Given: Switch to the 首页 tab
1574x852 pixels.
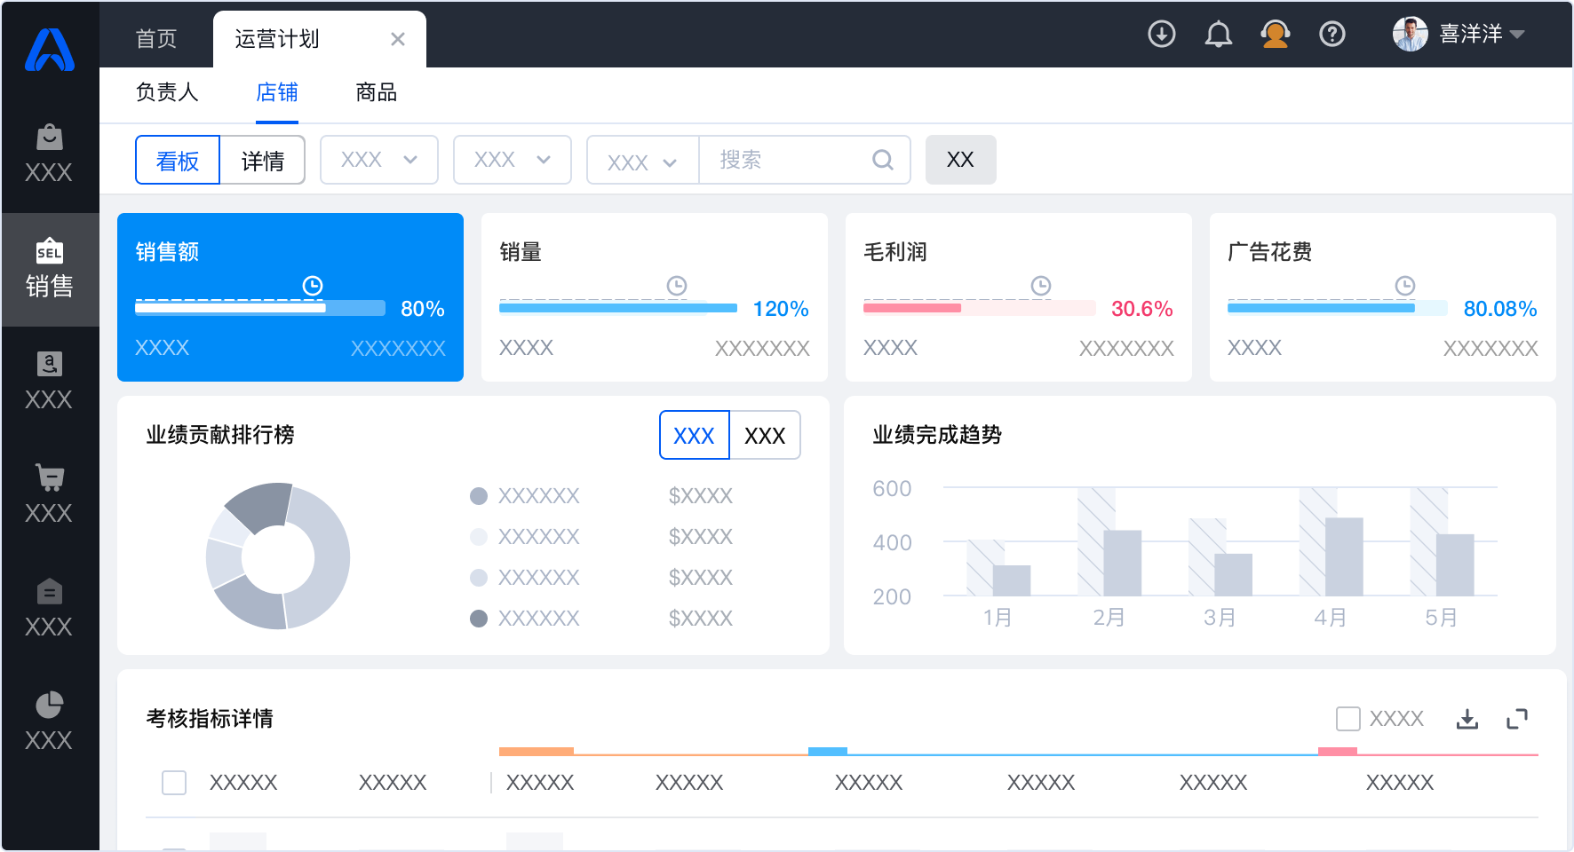Looking at the screenshot, I should pos(156,39).
